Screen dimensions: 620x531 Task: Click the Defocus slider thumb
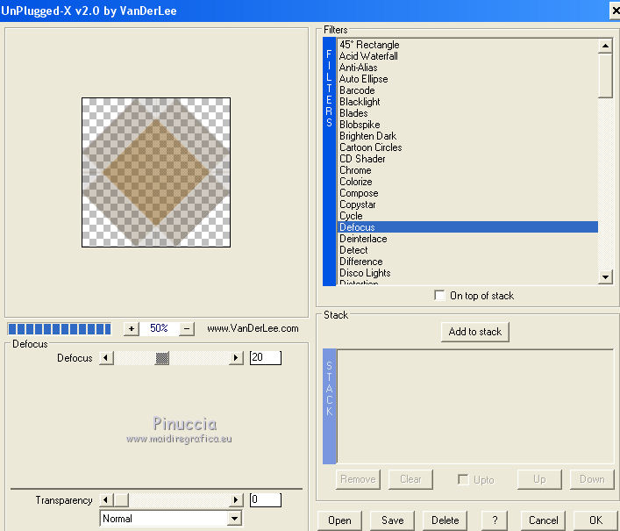[162, 358]
